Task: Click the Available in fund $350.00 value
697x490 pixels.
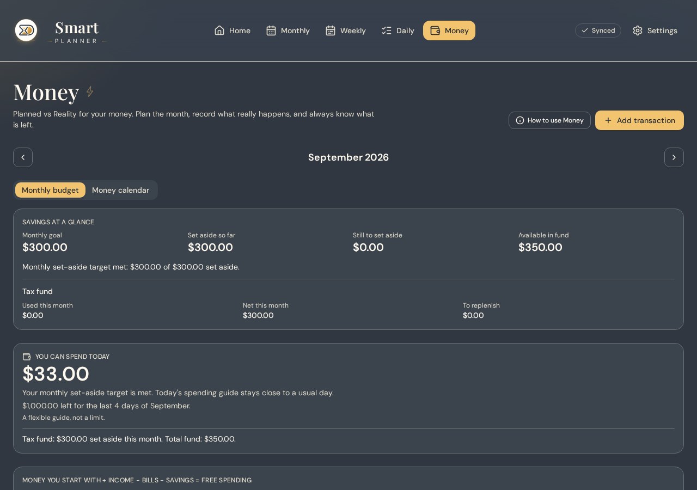Action: coord(540,247)
